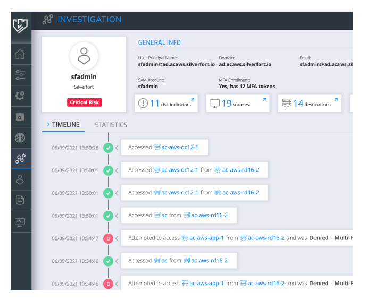The height and width of the screenshot is (300, 365).
Task: Open the gear settings icon in sidebar
Action: 21,96
